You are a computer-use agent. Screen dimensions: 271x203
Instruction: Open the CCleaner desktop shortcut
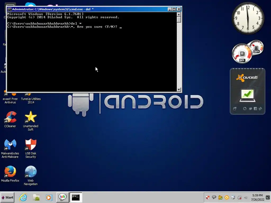pos(10,119)
